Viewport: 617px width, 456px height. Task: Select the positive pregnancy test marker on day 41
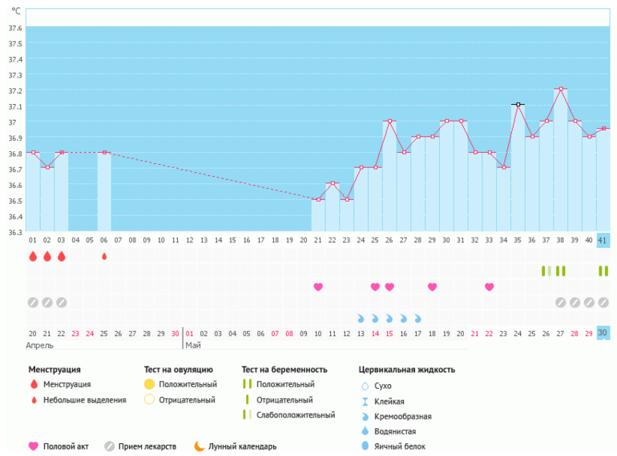pyautogui.click(x=603, y=271)
